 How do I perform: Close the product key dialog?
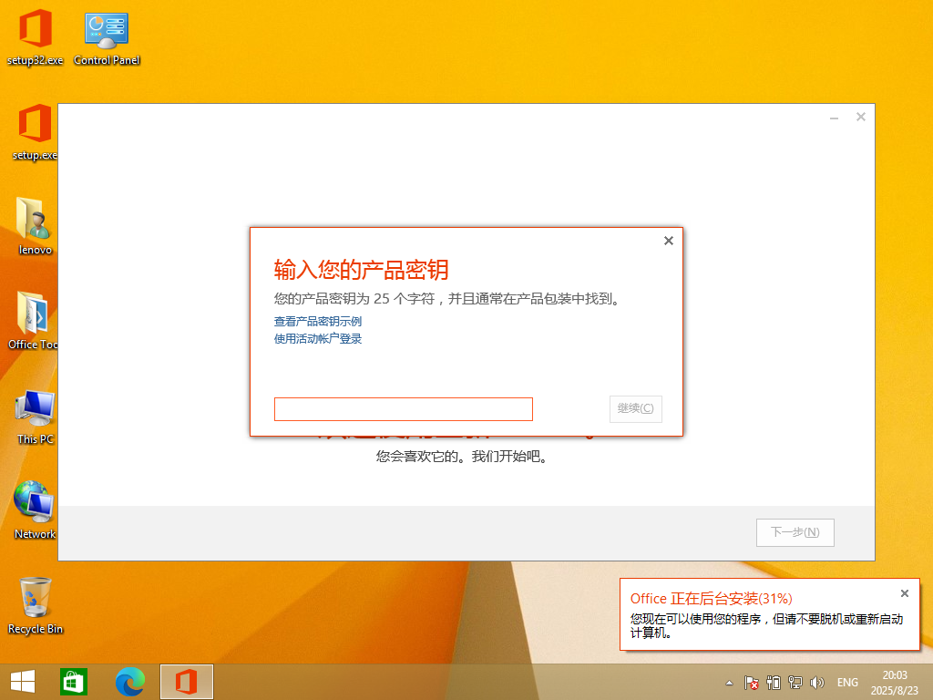click(668, 241)
